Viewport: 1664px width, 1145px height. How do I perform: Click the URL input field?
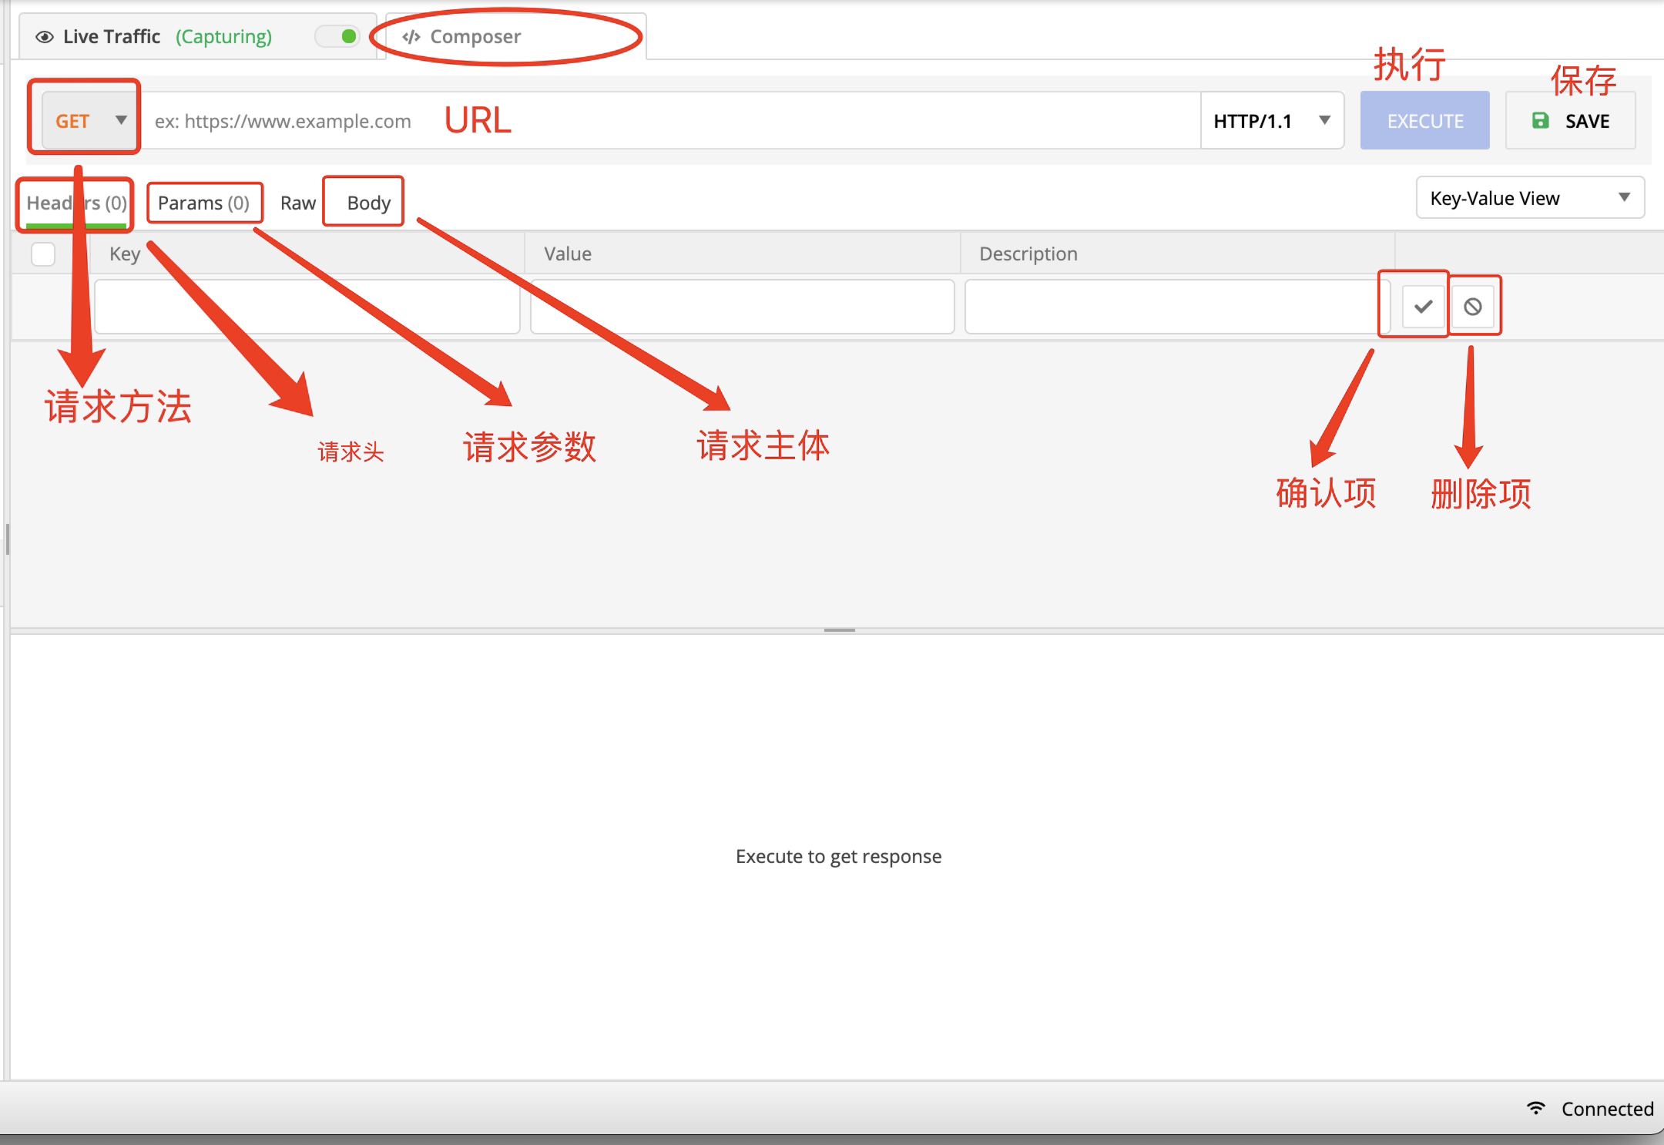770,120
